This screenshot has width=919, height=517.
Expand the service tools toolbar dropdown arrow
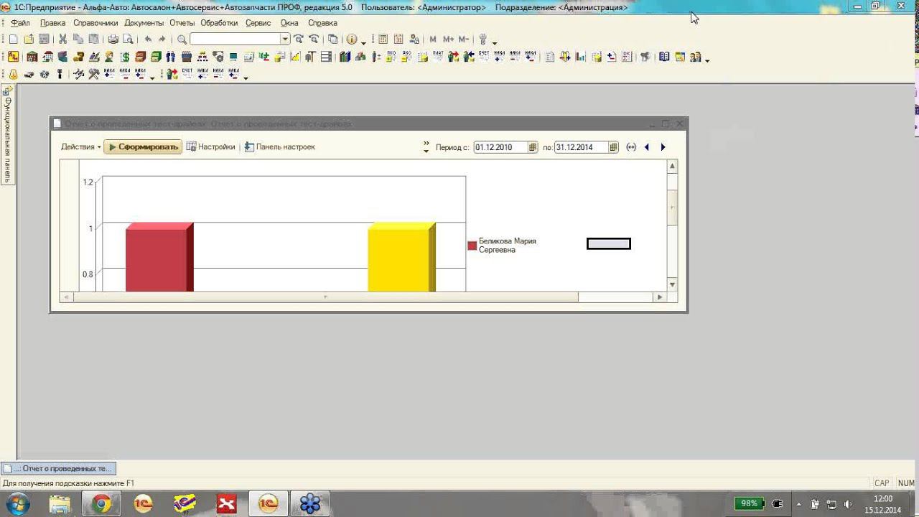pyautogui.click(x=495, y=42)
